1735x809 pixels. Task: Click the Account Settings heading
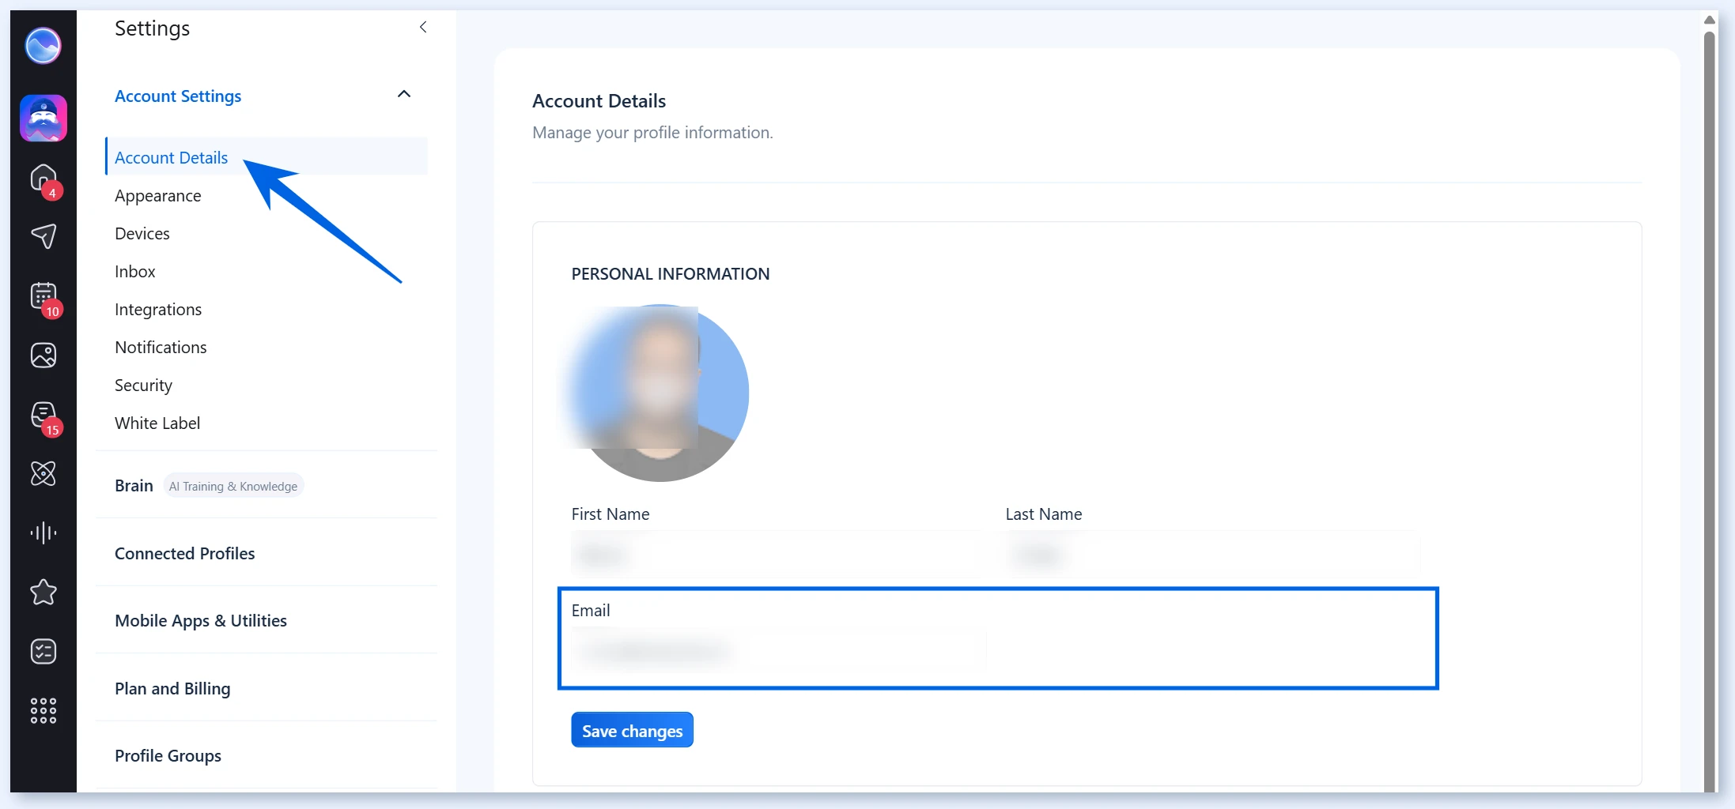tap(178, 96)
